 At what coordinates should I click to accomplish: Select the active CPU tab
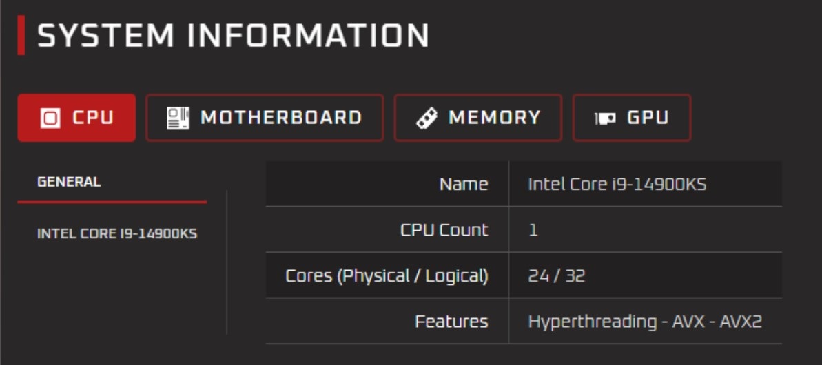pos(76,118)
